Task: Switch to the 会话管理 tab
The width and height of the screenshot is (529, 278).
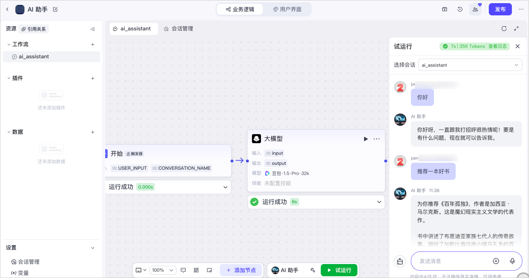Action: point(179,29)
